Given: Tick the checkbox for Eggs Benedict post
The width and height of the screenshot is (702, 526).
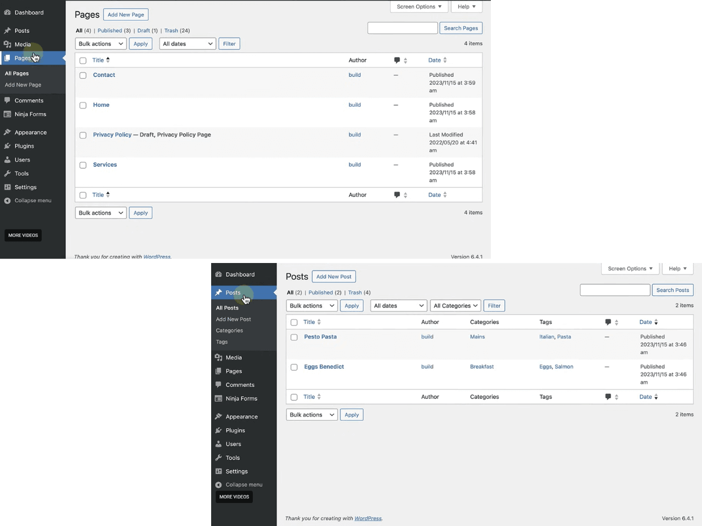Looking at the screenshot, I should tap(294, 367).
